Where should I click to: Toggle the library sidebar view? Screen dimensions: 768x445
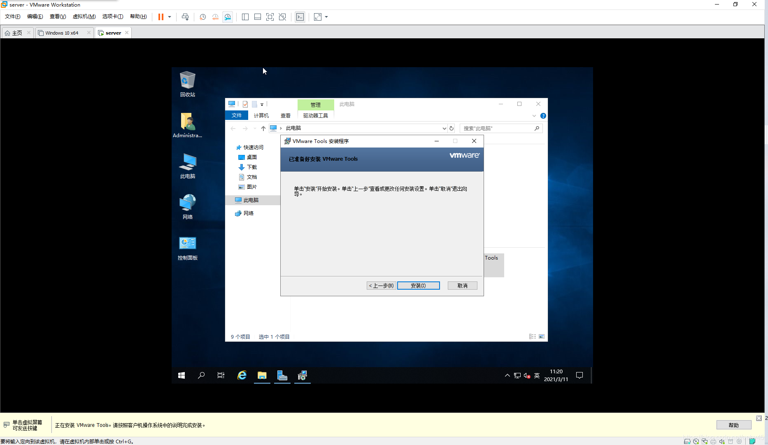(x=245, y=17)
